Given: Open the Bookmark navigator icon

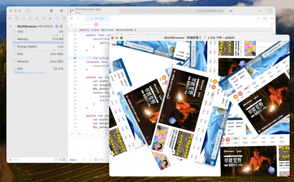Looking at the screenshot, I should [24, 18].
